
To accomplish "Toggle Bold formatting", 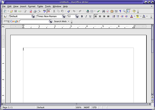I will click(x=82, y=16).
